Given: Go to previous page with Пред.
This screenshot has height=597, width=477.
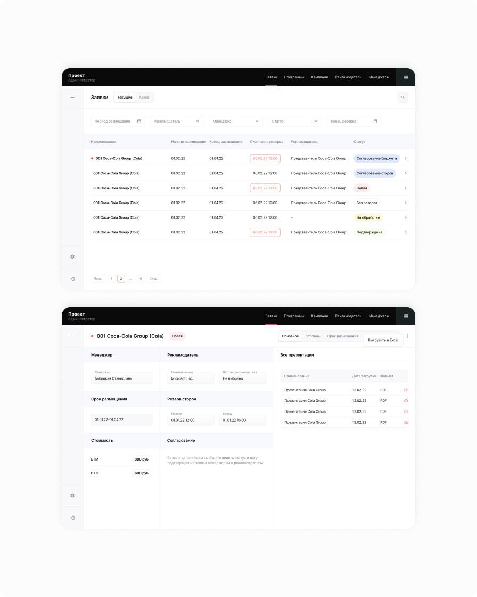Looking at the screenshot, I should [98, 279].
